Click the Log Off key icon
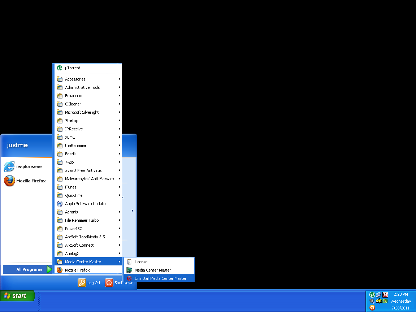The image size is (416, 312). point(82,283)
